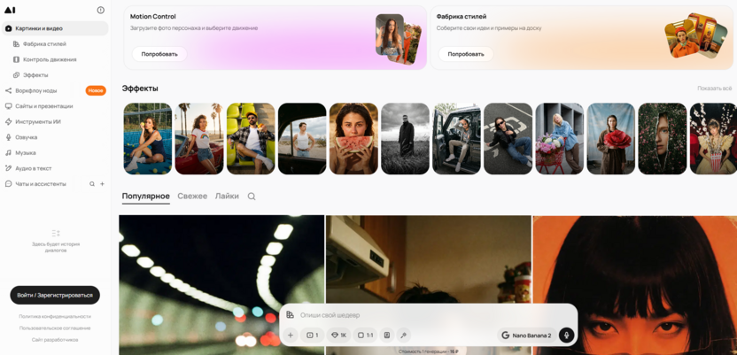Click the Воркфлоу ноды share-node icon
This screenshot has width=737, height=355.
click(9, 90)
